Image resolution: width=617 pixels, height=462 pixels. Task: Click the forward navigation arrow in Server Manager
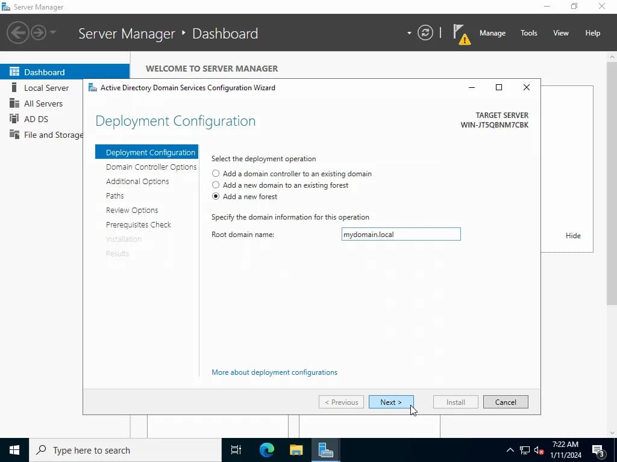[39, 32]
